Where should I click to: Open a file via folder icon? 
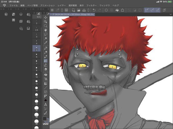[x=79, y=10]
